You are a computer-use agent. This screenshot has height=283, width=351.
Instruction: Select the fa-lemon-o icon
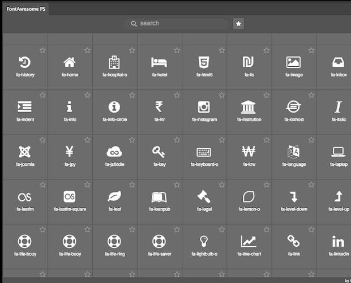click(249, 196)
